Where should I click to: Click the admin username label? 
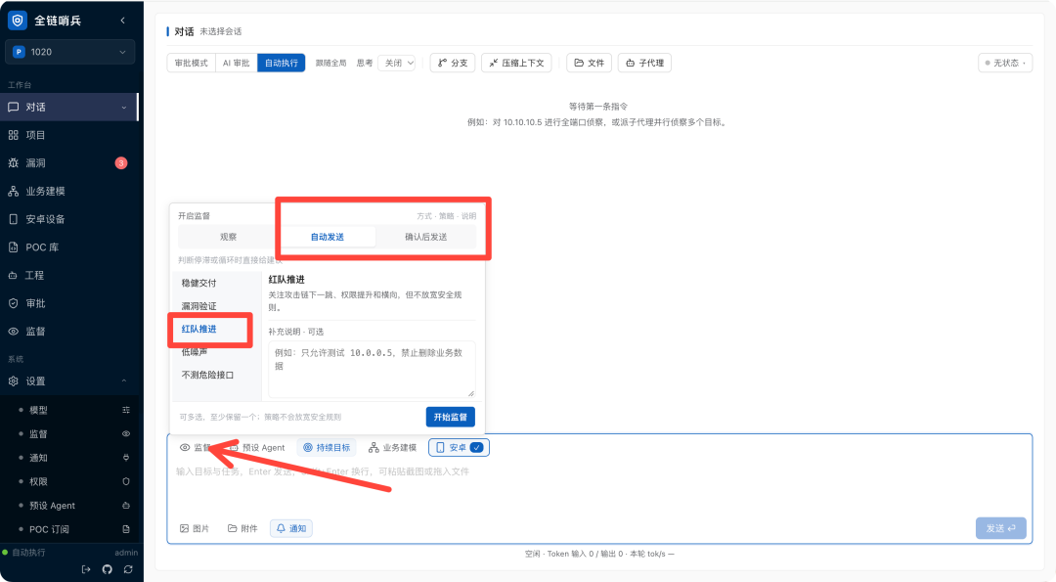126,553
